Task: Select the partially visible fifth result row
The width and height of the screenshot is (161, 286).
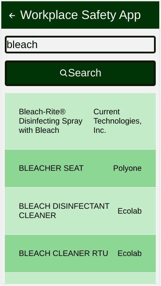Action: tap(80, 278)
